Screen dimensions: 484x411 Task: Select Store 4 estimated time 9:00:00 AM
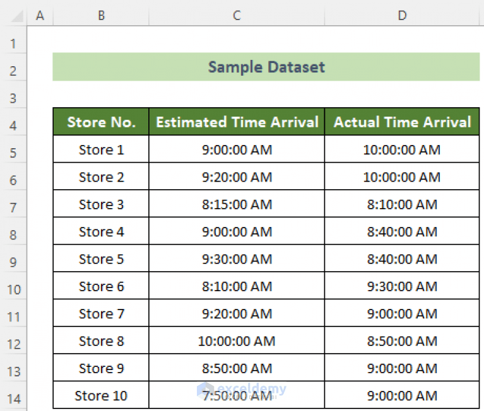point(237,231)
